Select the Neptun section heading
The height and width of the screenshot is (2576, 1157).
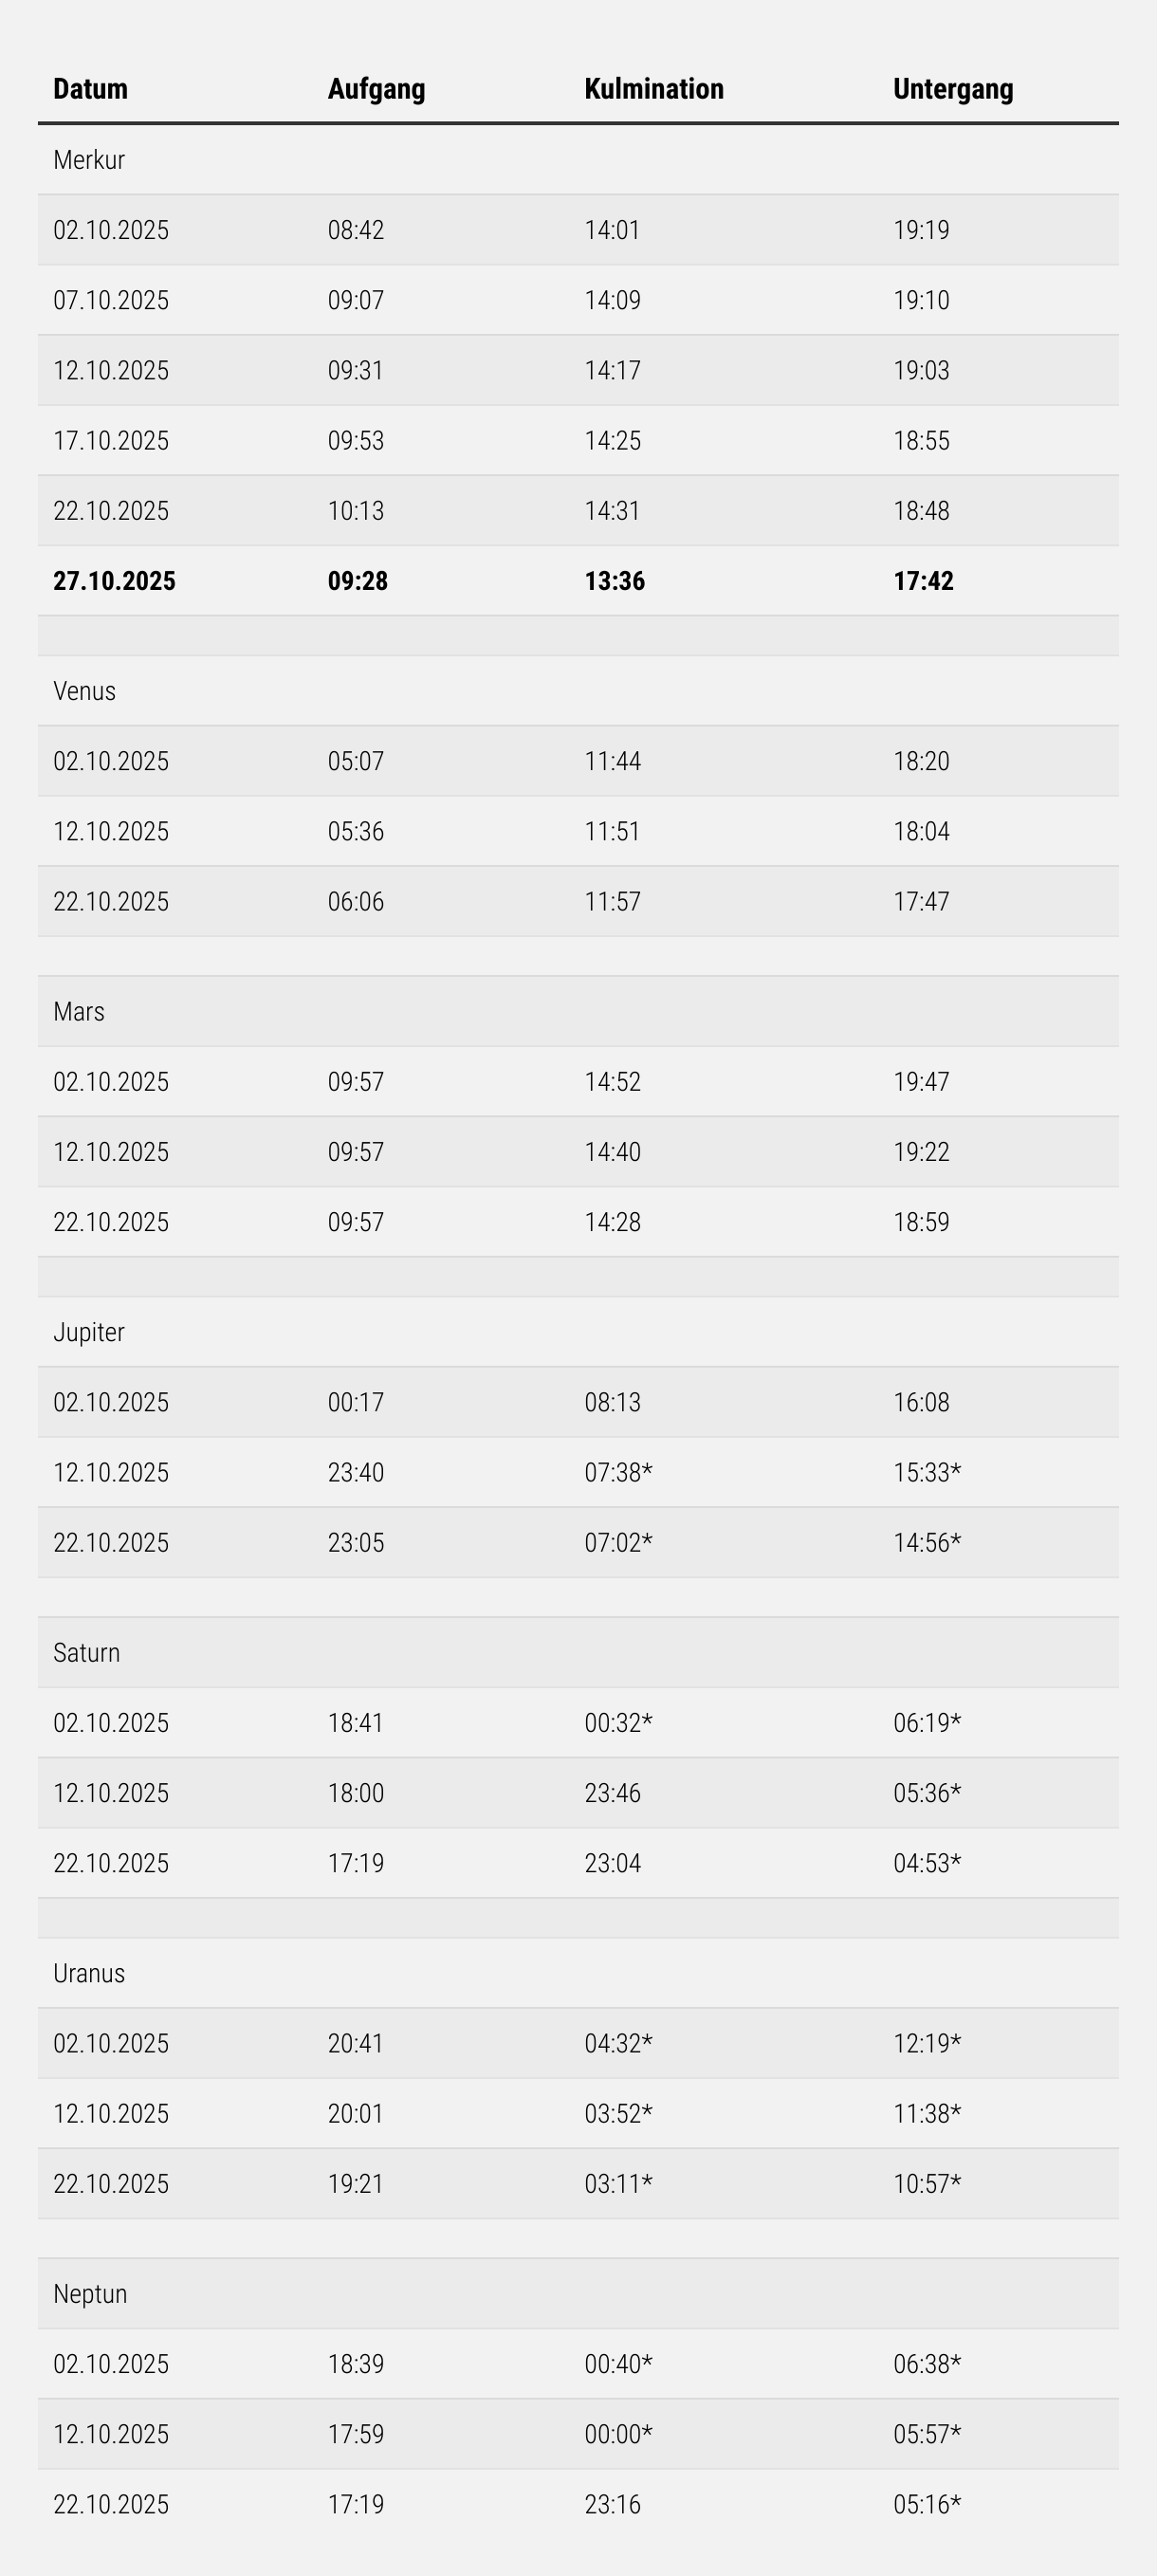pyautogui.click(x=90, y=2293)
